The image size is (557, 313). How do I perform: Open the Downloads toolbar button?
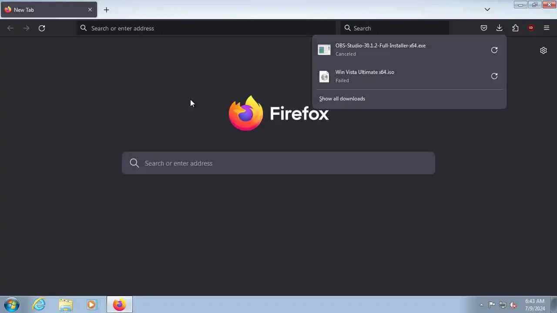(500, 28)
